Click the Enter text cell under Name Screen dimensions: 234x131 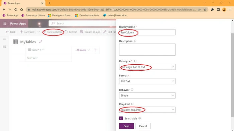[x=48, y=58]
